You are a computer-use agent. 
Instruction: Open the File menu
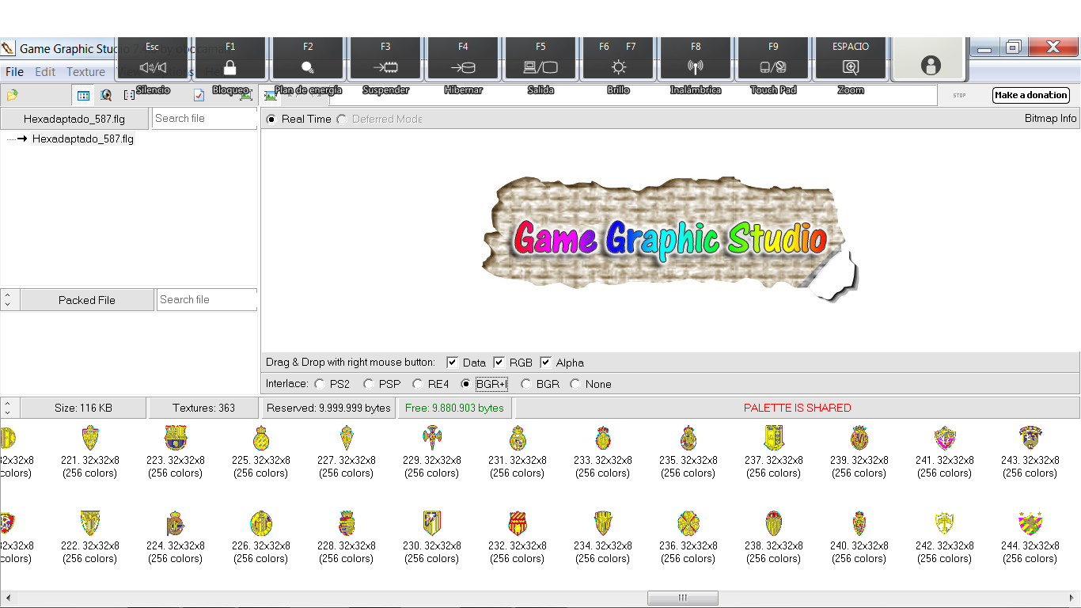click(x=14, y=71)
